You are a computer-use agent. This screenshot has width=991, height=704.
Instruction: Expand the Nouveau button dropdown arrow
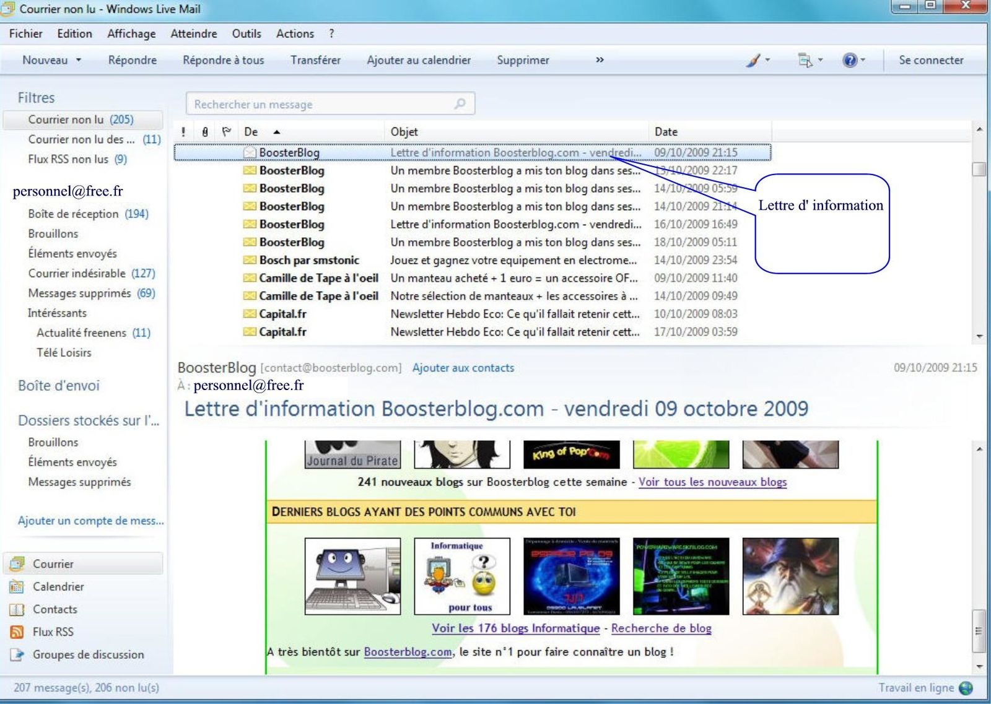(x=79, y=60)
